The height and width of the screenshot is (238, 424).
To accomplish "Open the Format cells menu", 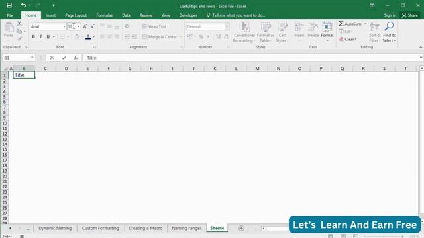I will click(x=327, y=32).
